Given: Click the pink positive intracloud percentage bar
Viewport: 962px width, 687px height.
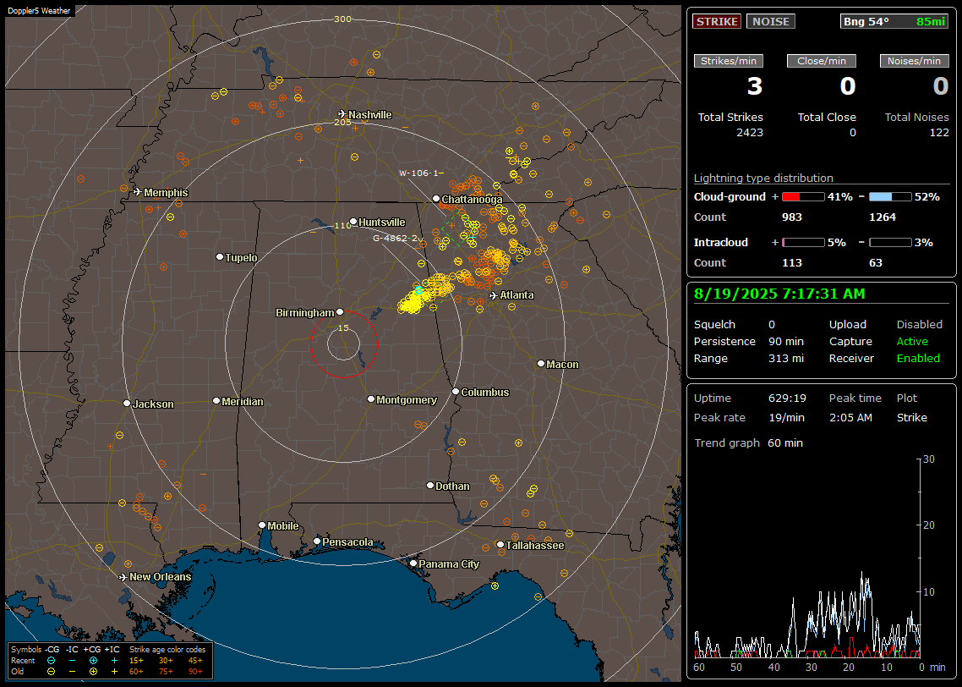Looking at the screenshot, I should coord(803,243).
